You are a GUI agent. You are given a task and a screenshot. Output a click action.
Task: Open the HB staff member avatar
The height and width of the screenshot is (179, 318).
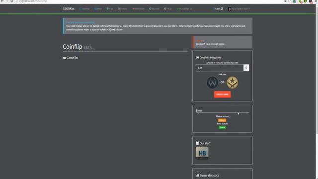tap(202, 153)
